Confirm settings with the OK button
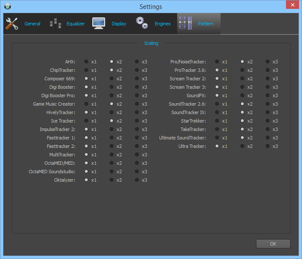Screen dimensions: 302x259 (x=273, y=244)
